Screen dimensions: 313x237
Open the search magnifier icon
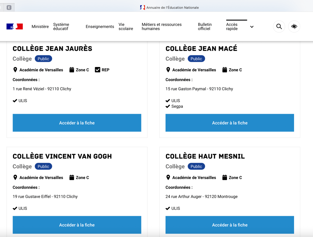coord(279,27)
